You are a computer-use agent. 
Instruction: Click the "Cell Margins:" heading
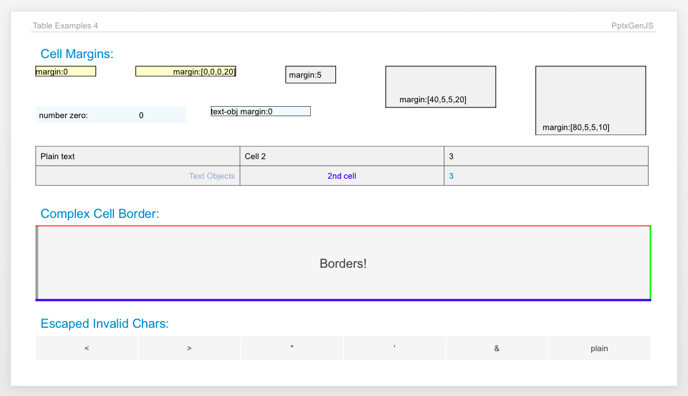77,54
